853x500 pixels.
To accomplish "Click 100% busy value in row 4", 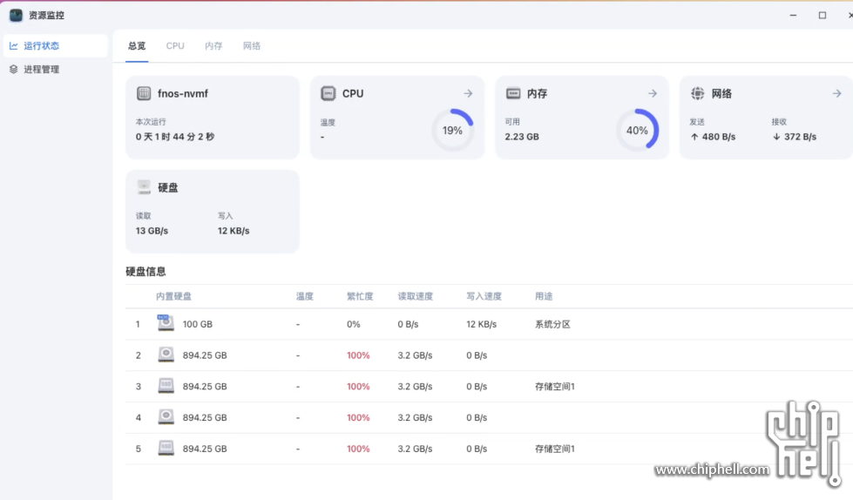I will 358,417.
